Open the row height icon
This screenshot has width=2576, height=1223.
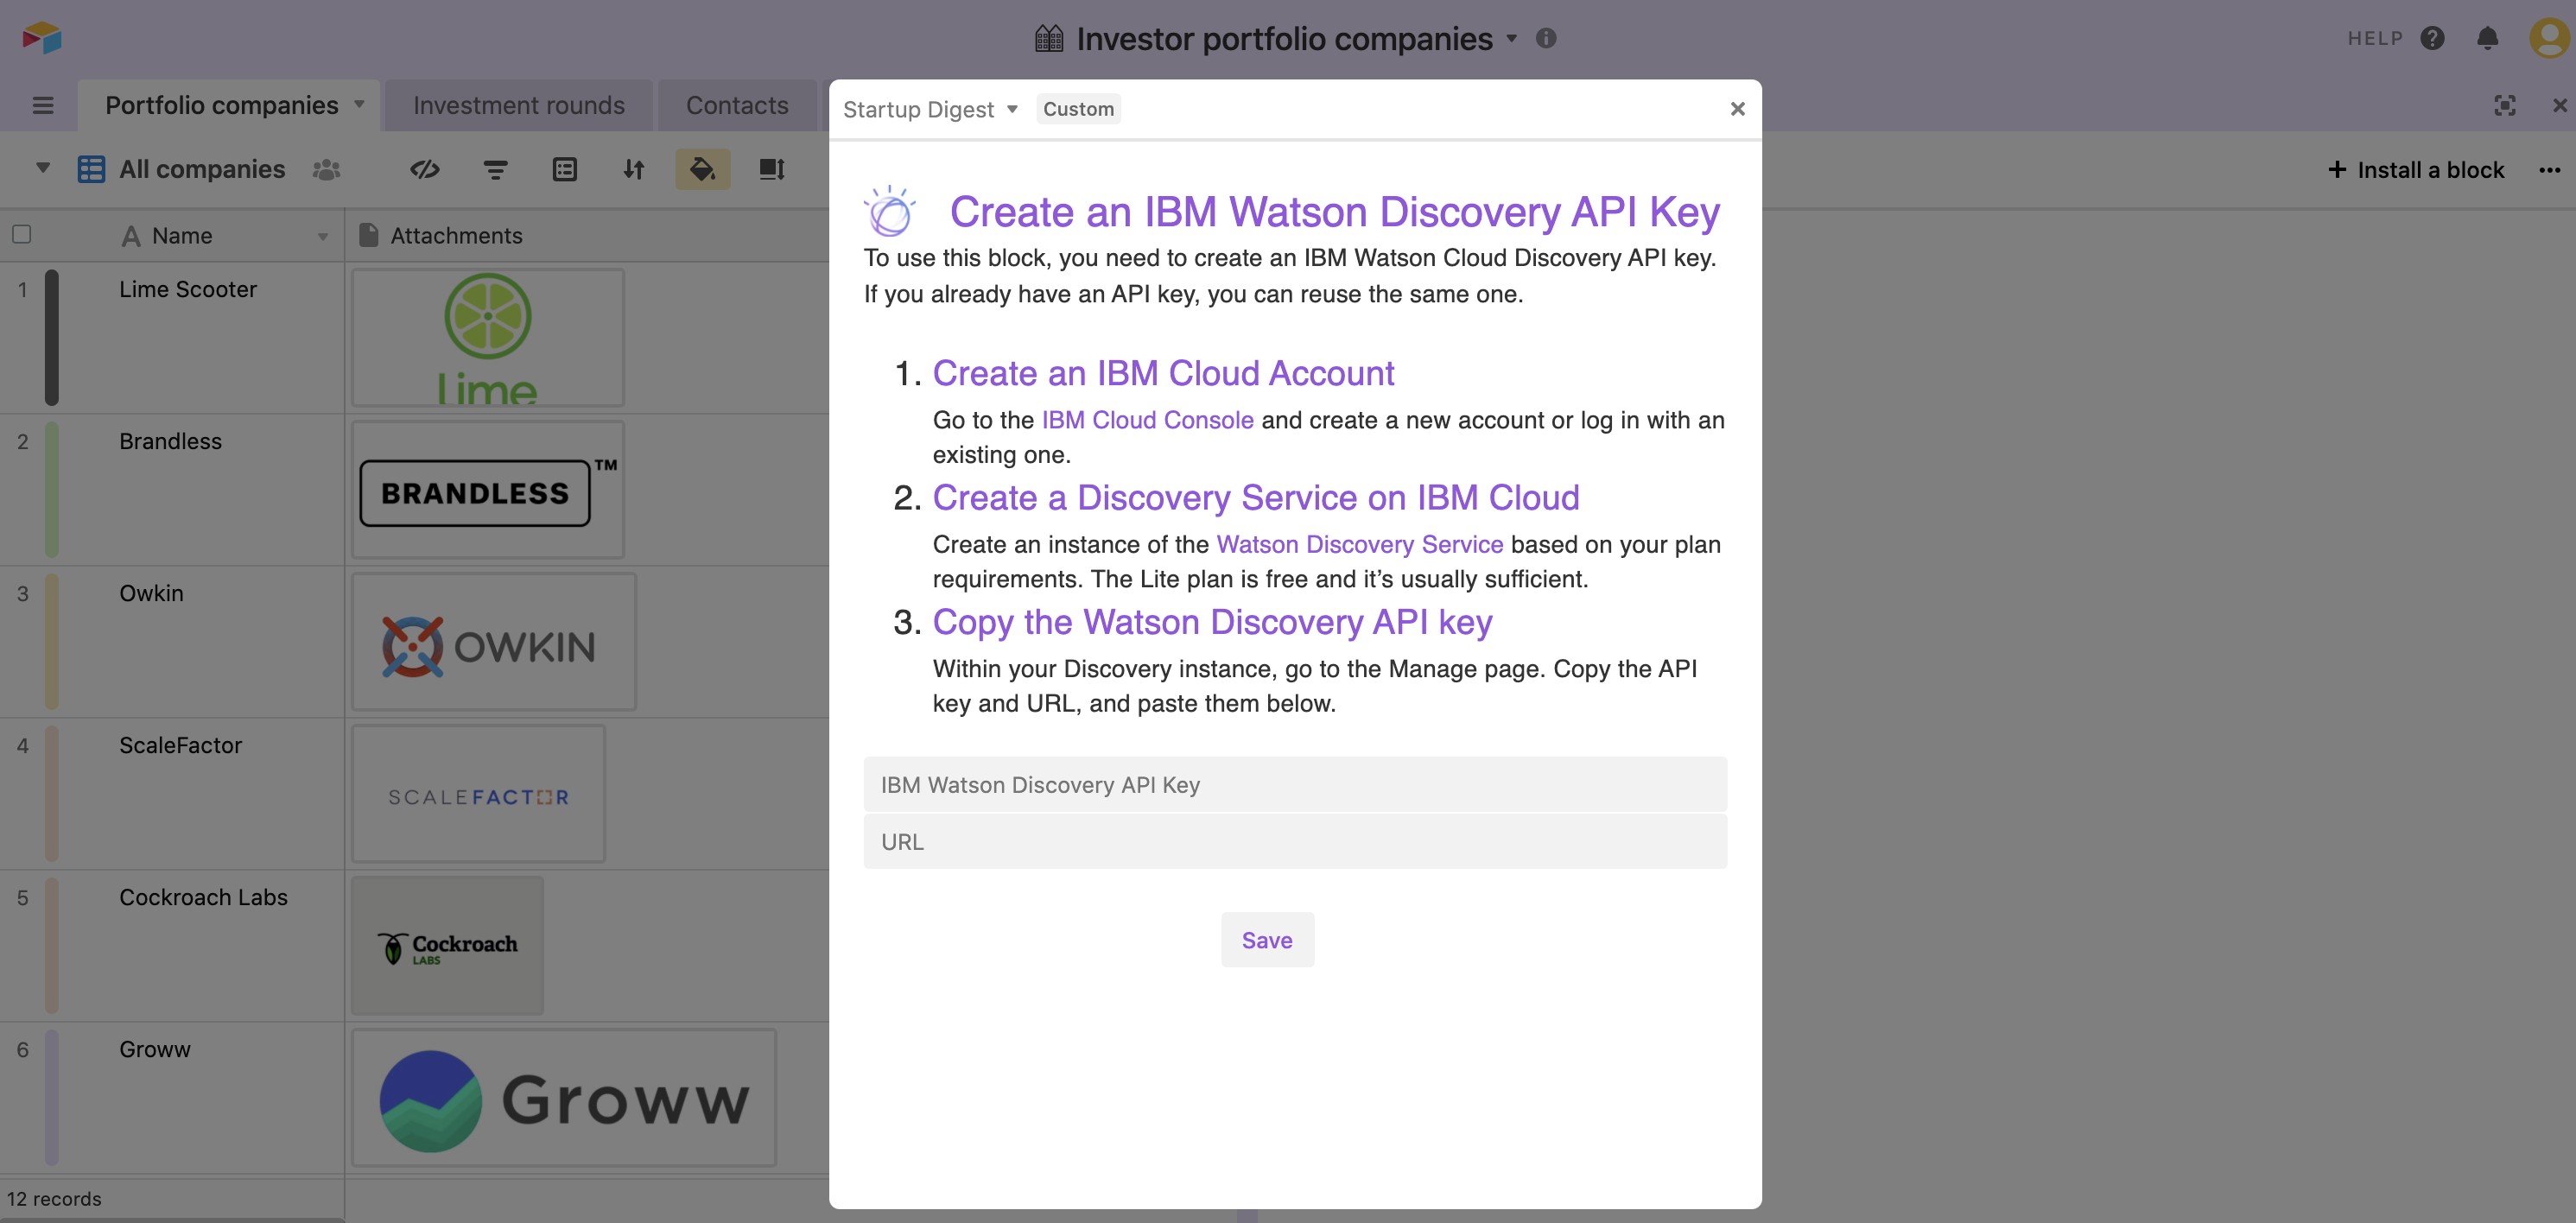coord(771,170)
